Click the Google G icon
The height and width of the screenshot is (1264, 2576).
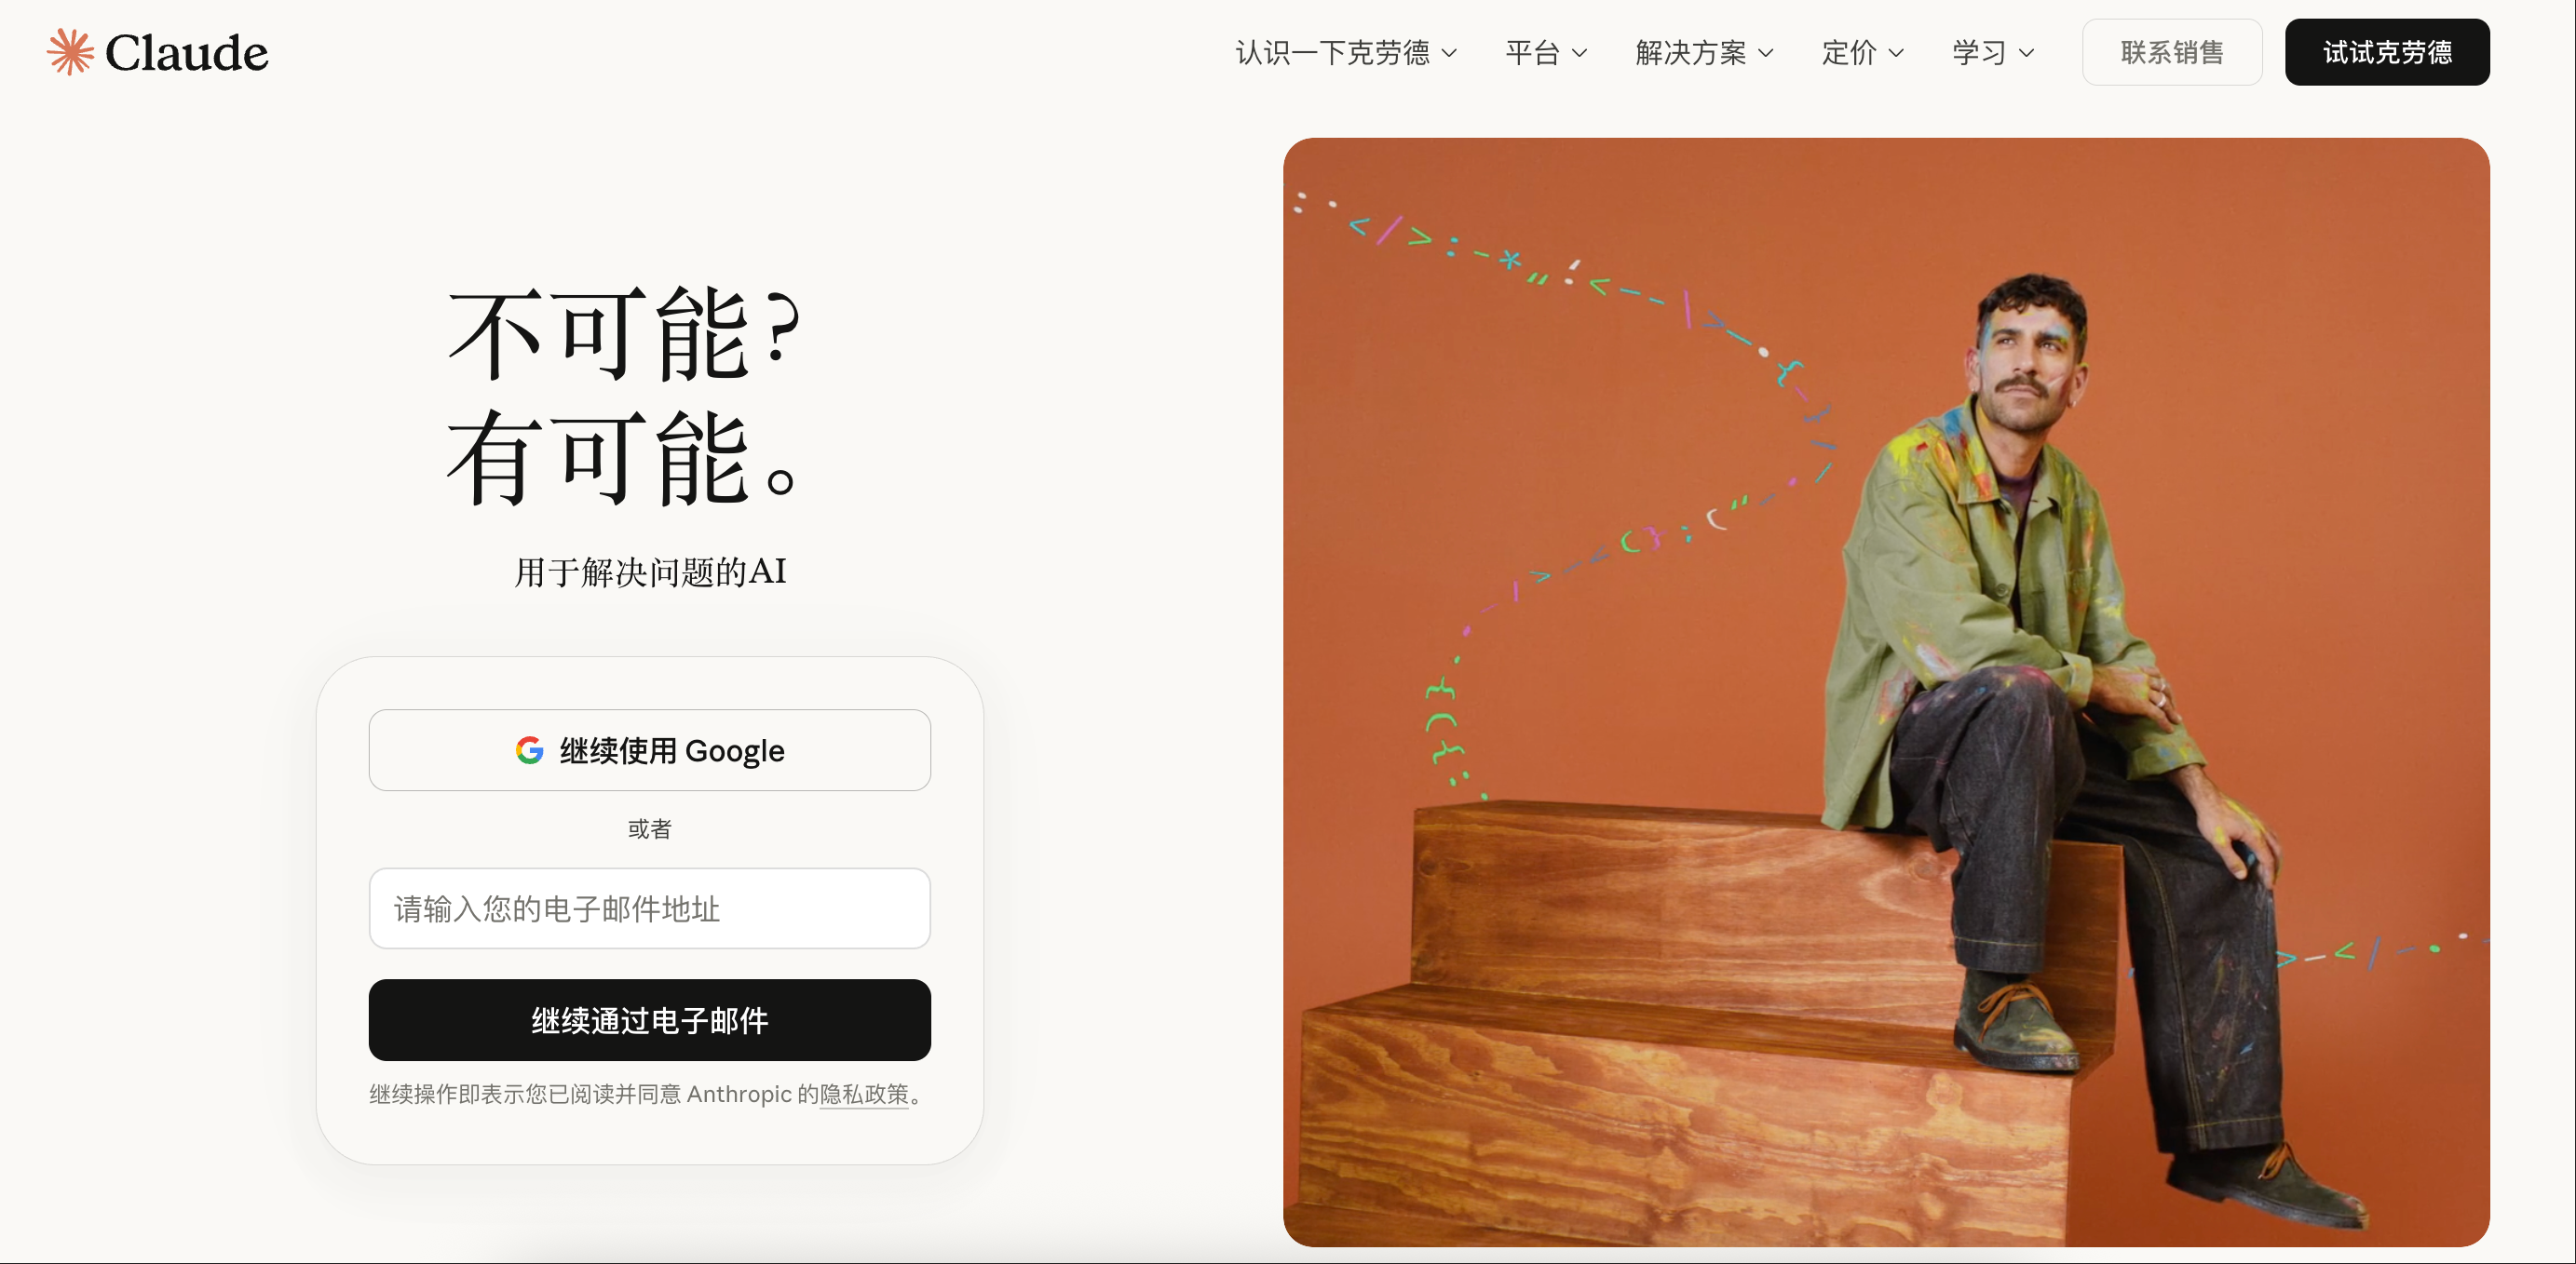coord(529,750)
